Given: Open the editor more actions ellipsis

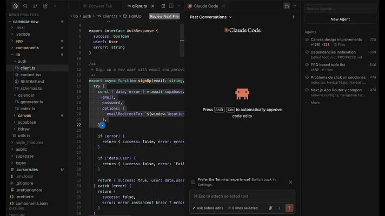Looking at the screenshot, I should pyautogui.click(x=178, y=6).
